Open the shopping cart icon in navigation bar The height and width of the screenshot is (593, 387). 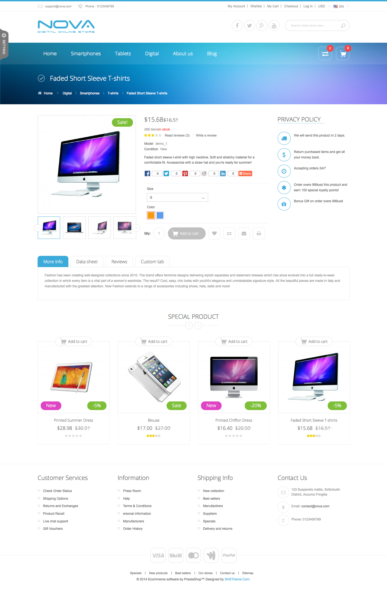343,54
